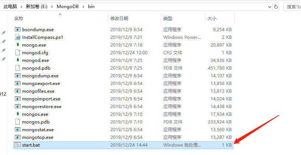The width and height of the screenshot is (301, 155).
Task: Select the file name mongostat.exe
Action: 38,130
